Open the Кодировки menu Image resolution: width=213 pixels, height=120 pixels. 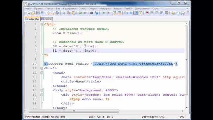tap(69, 9)
